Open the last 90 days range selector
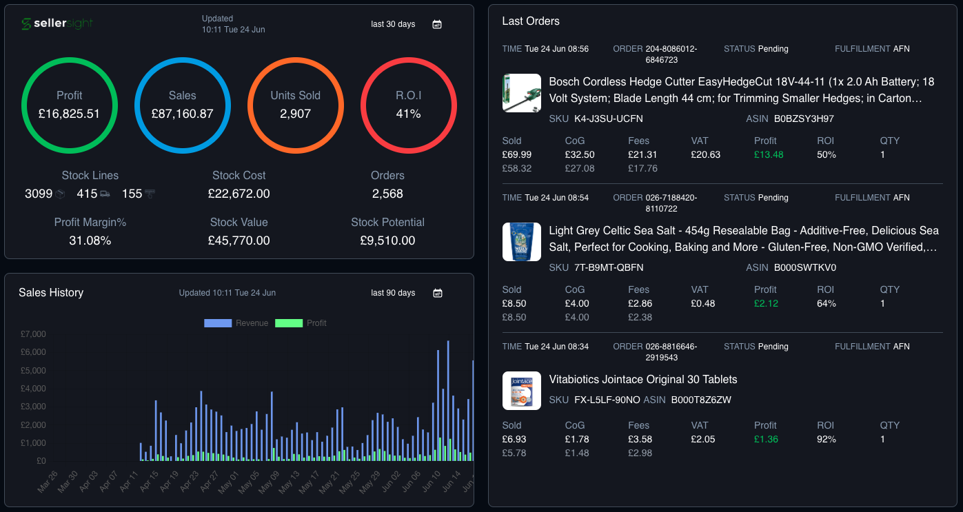This screenshot has width=963, height=512. coord(393,293)
